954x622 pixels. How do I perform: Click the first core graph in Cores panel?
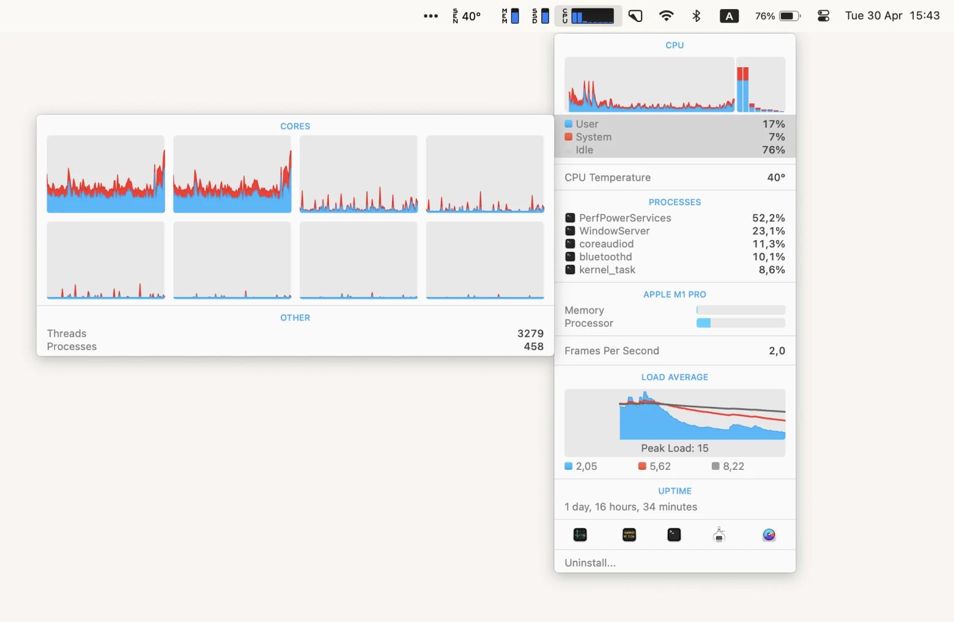click(106, 174)
